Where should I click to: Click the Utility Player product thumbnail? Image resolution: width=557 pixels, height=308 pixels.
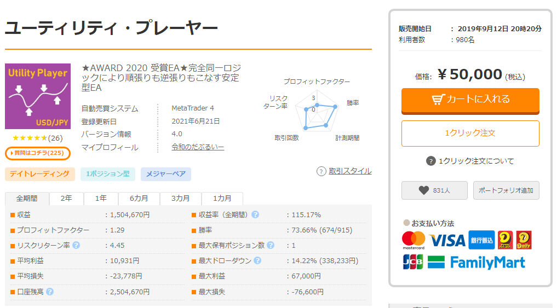pos(38,96)
